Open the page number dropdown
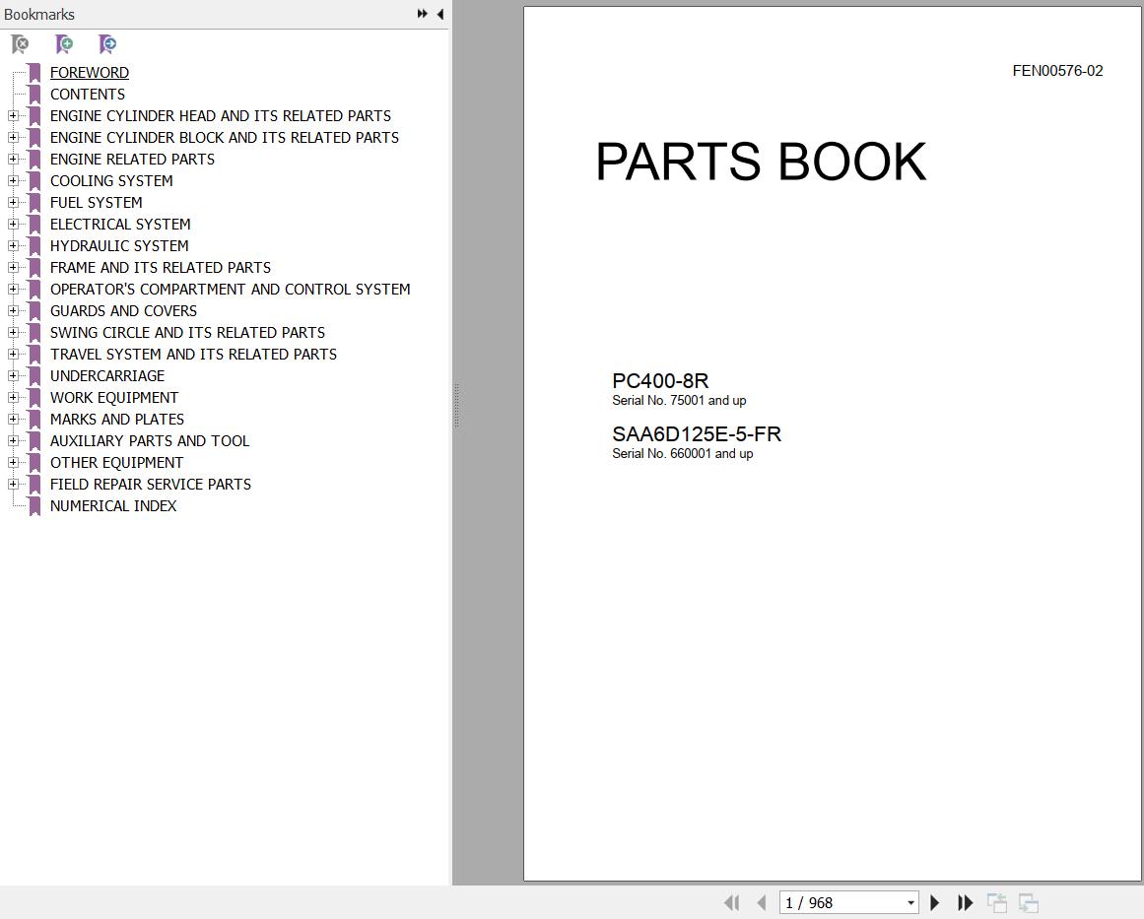 (910, 903)
